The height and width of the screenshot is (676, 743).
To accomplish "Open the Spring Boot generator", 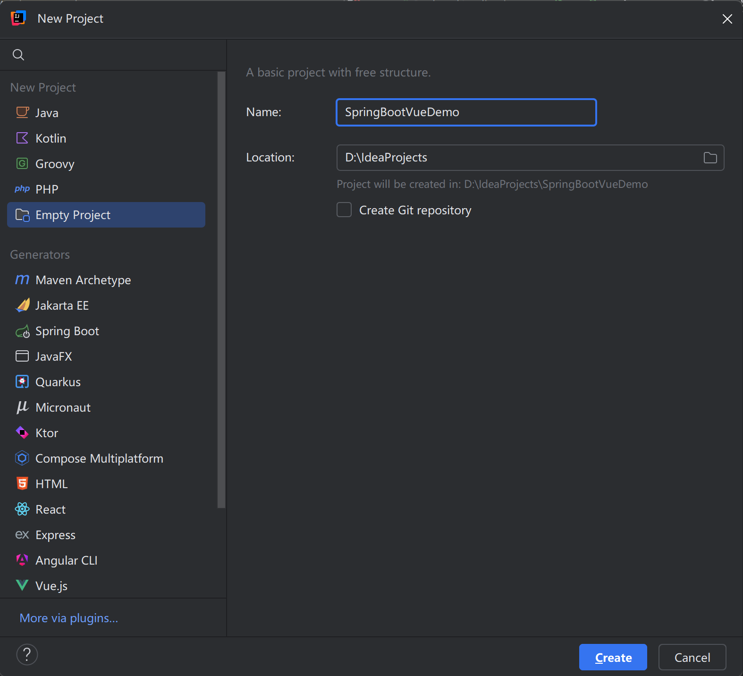I will [x=106, y=331].
